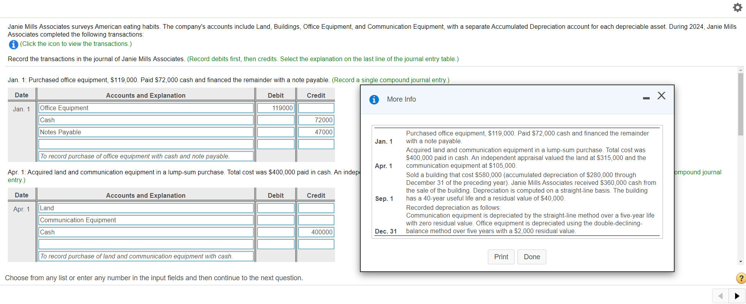Select the Land account field
The image size is (746, 304).
point(146,208)
